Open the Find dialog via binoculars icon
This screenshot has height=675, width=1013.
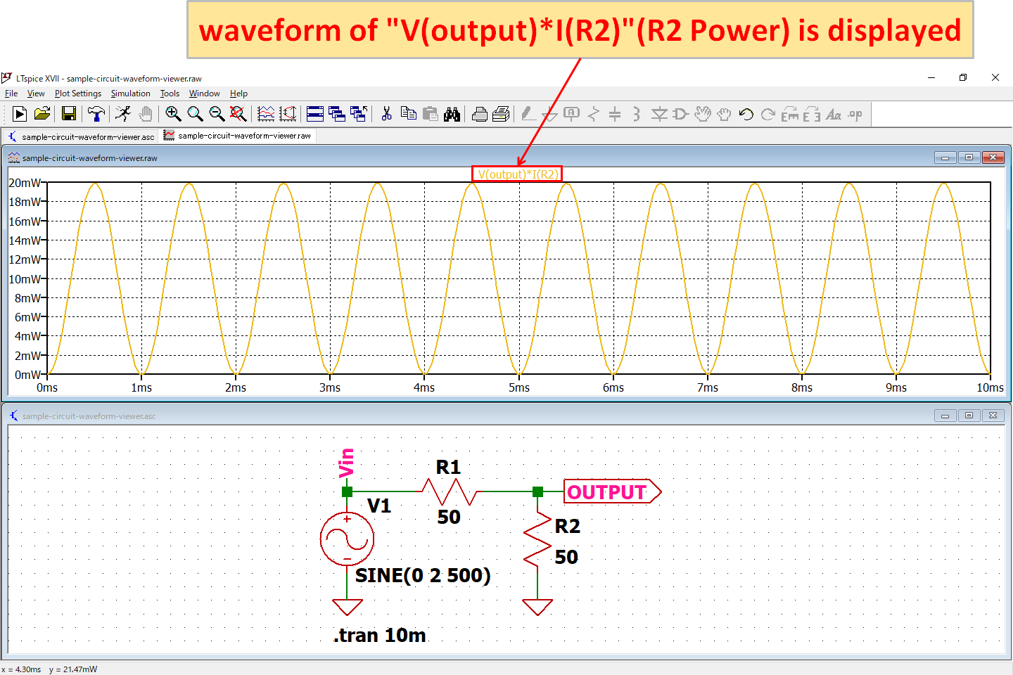tap(453, 113)
